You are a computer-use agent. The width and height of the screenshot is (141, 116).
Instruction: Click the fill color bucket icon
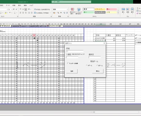point(6,13)
